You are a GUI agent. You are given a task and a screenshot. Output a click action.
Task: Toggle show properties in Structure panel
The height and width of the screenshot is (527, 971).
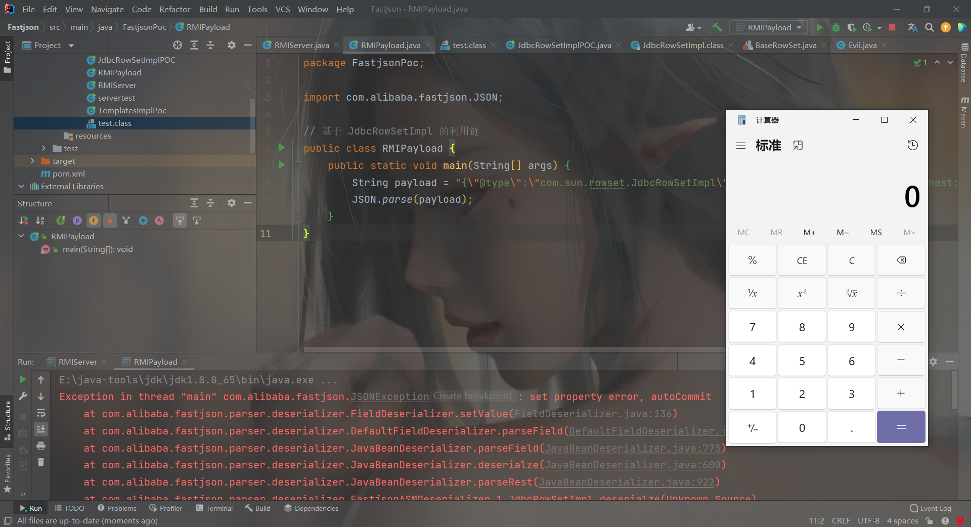(77, 220)
